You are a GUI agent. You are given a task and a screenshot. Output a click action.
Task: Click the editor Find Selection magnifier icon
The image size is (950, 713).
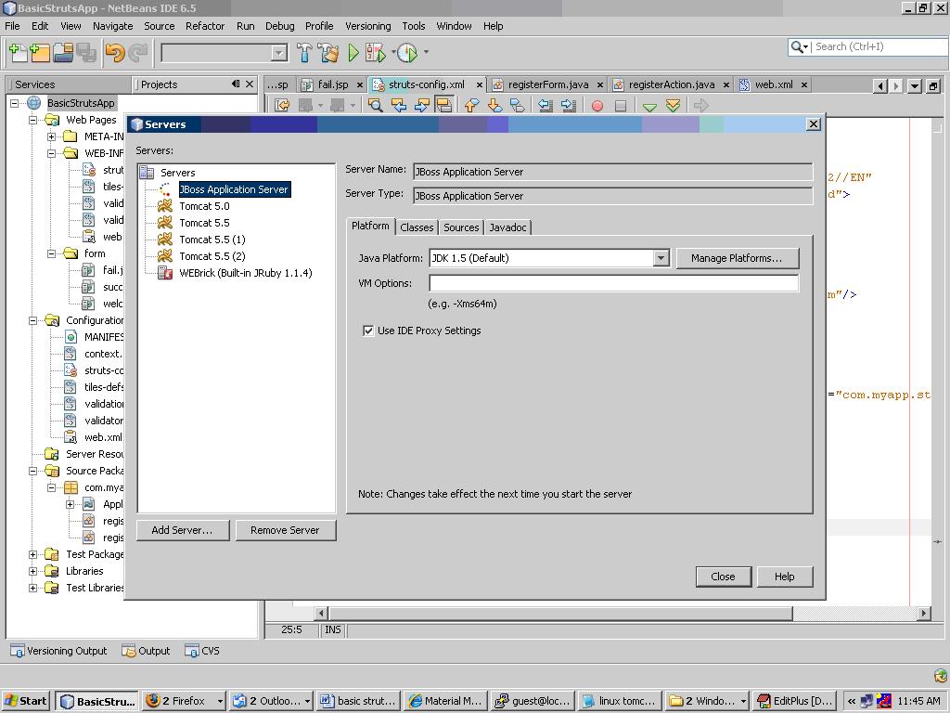click(375, 106)
